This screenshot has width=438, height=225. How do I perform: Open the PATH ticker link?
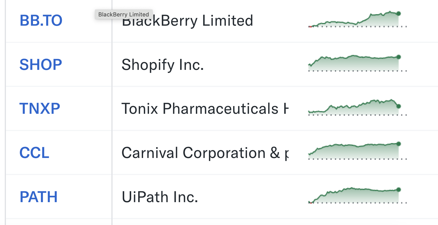point(39,197)
